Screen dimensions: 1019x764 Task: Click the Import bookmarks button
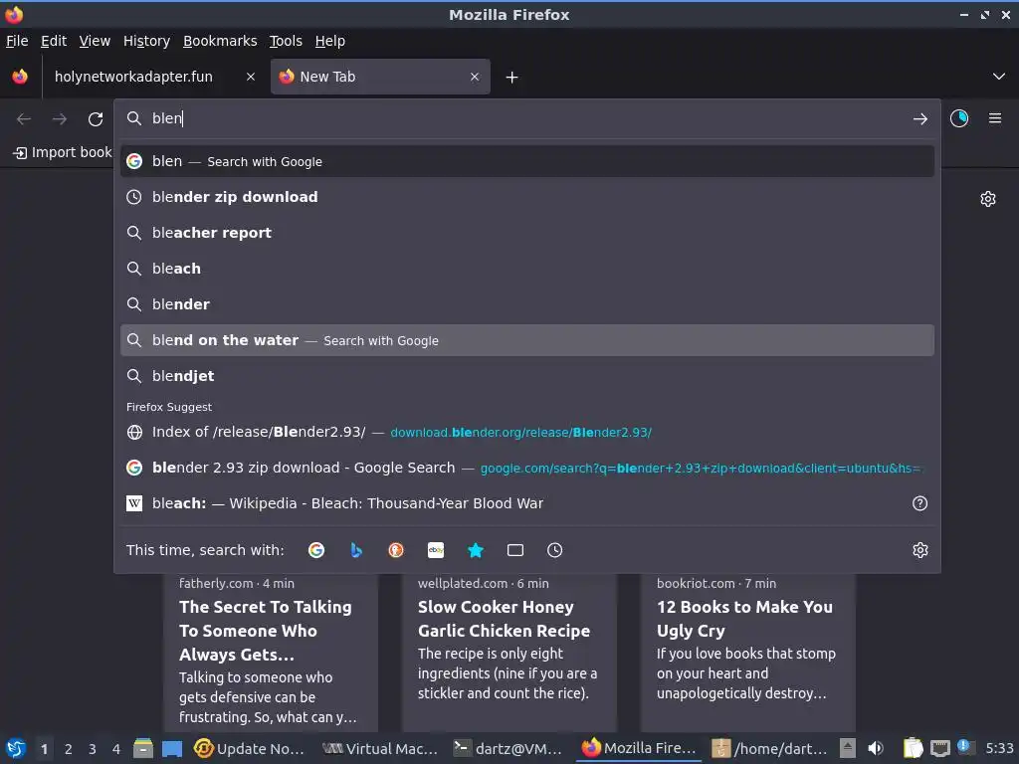click(63, 152)
